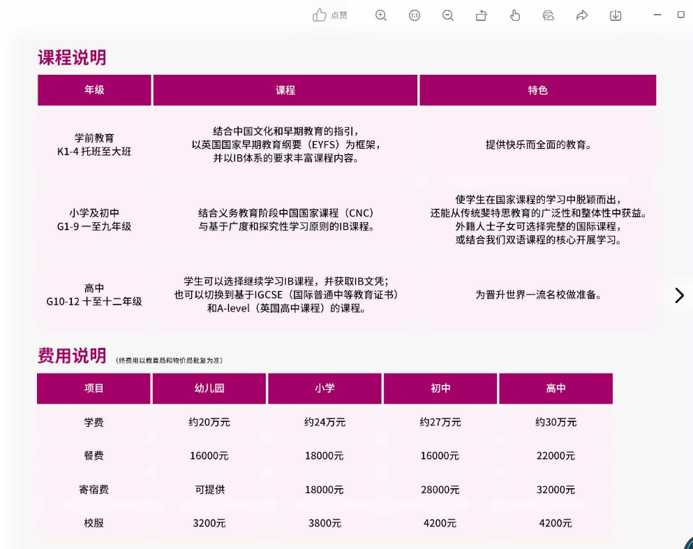The width and height of the screenshot is (693, 549).
Task: Click the 约30万元 tuition cell
Action: tap(556, 422)
